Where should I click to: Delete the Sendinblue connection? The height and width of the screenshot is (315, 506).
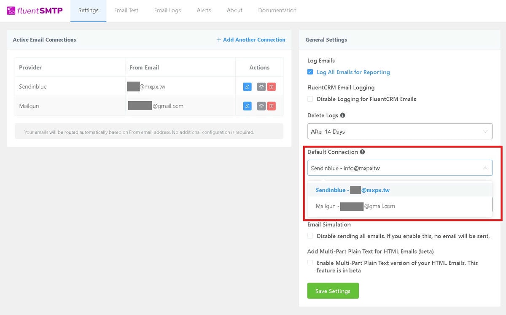click(272, 87)
